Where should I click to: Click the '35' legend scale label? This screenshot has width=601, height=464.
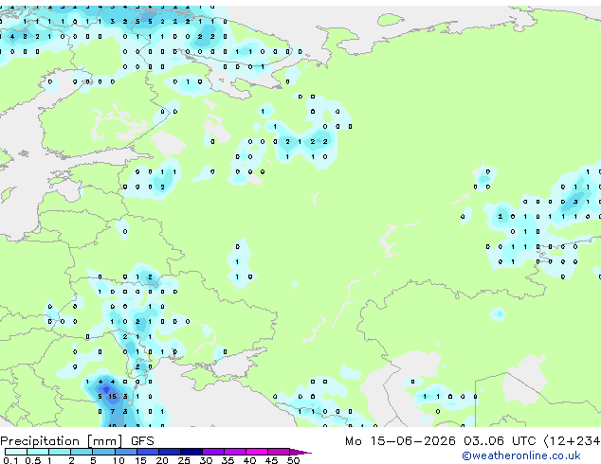(228, 460)
